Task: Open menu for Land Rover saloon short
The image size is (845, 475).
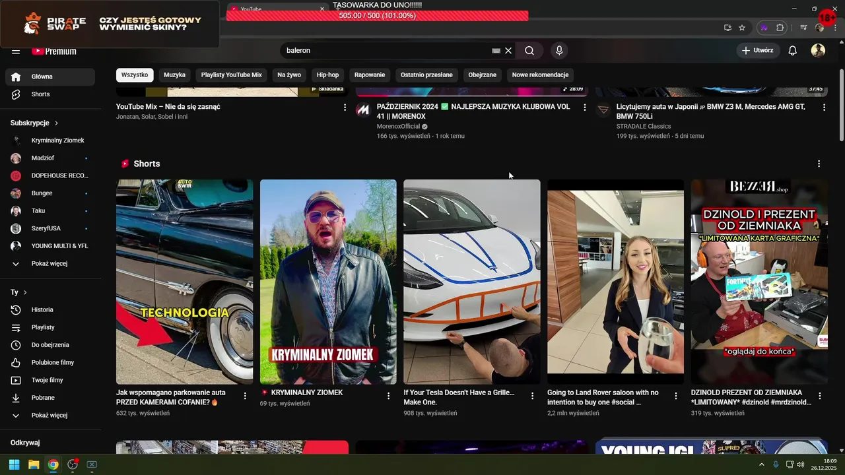Action: point(676,396)
